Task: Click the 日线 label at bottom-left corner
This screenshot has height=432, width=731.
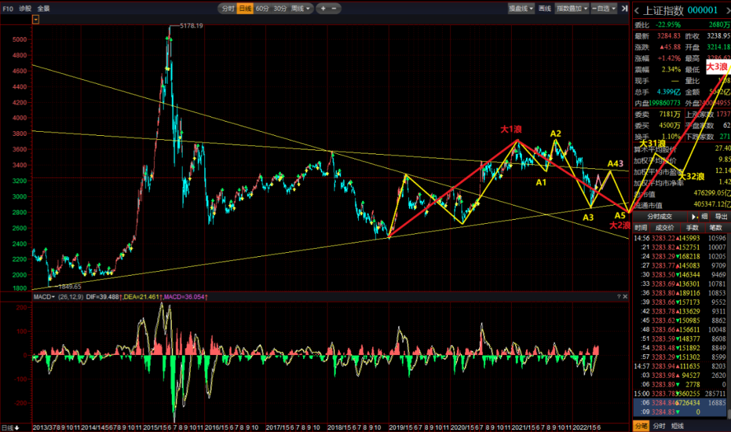Action: point(8,427)
